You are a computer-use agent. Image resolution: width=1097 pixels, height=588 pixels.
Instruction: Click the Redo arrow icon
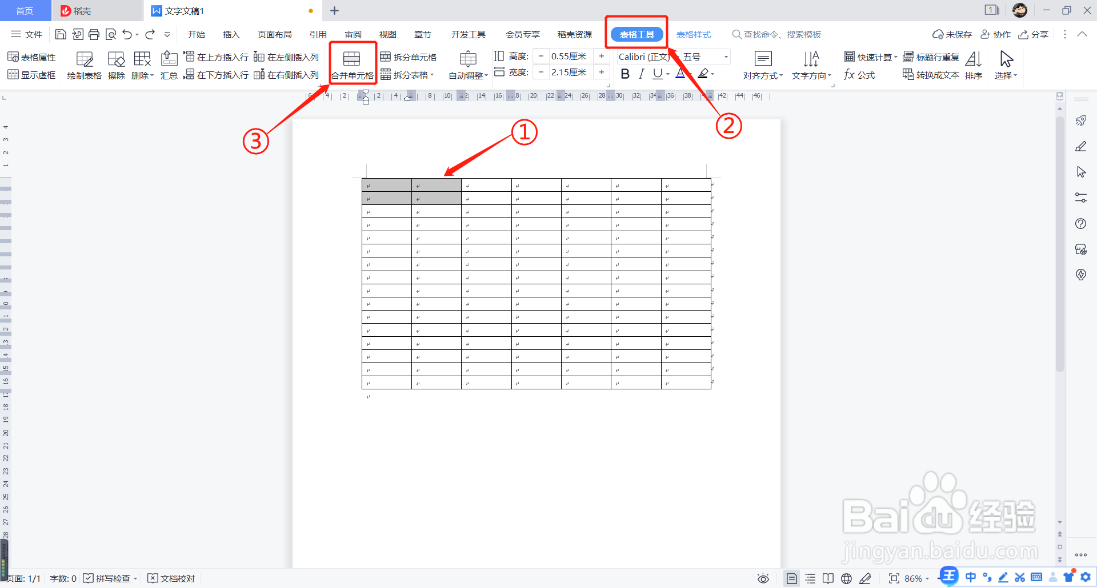tap(150, 34)
